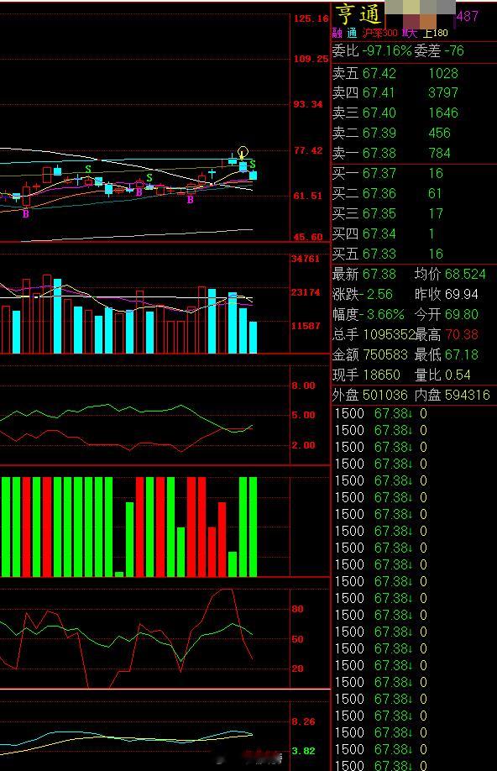Click the yellow circle marker above the candlestick

pos(243,152)
